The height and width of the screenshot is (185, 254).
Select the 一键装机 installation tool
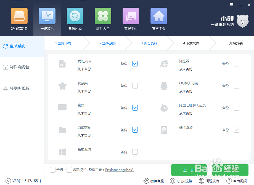tap(47, 19)
